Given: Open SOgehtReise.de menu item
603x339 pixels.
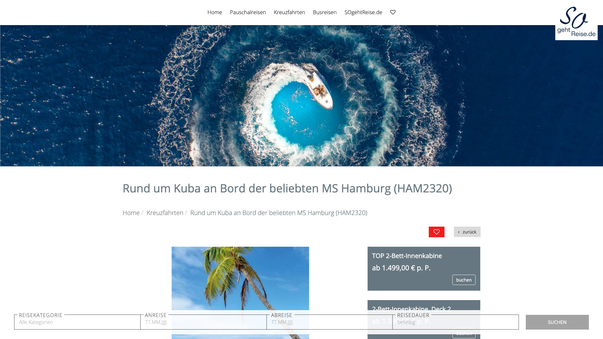Looking at the screenshot, I should tap(363, 12).
